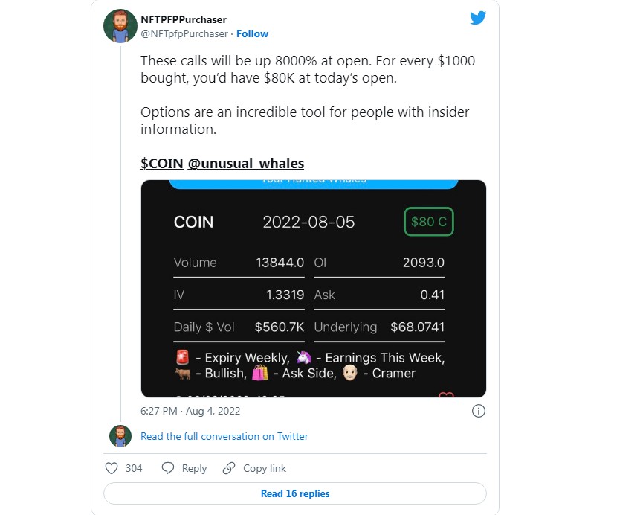The height and width of the screenshot is (515, 617).
Task: Click the red heart in whale card
Action: point(446,394)
